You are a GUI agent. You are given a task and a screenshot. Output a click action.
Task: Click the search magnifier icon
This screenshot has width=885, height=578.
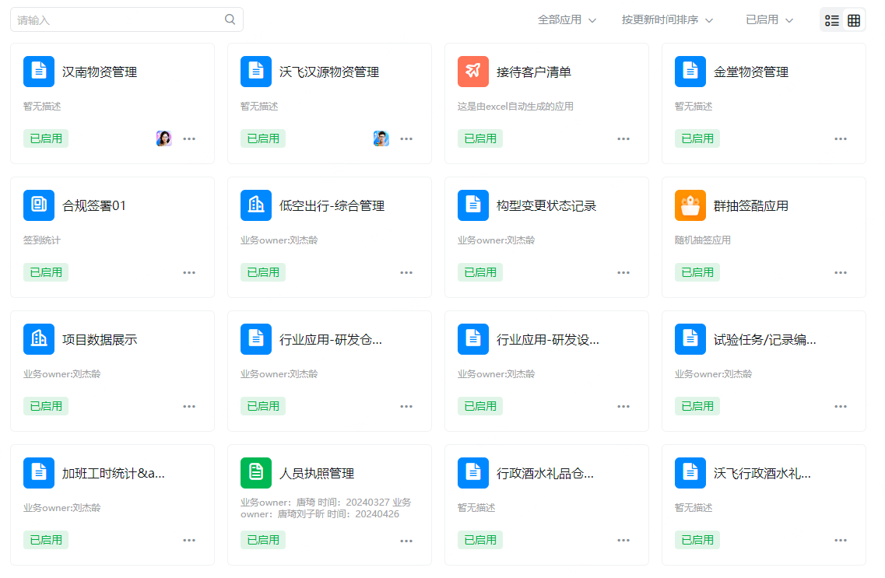pyautogui.click(x=230, y=19)
